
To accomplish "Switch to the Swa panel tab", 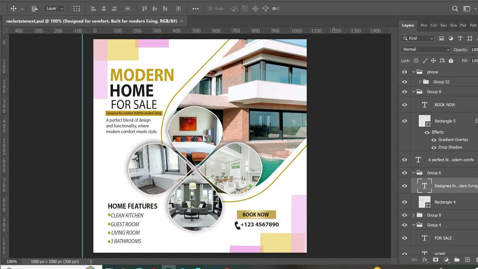I will pos(444,25).
